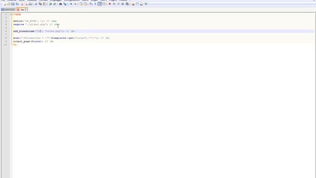
Task: Open the user-defined language dialog icon
Action: [104, 4]
